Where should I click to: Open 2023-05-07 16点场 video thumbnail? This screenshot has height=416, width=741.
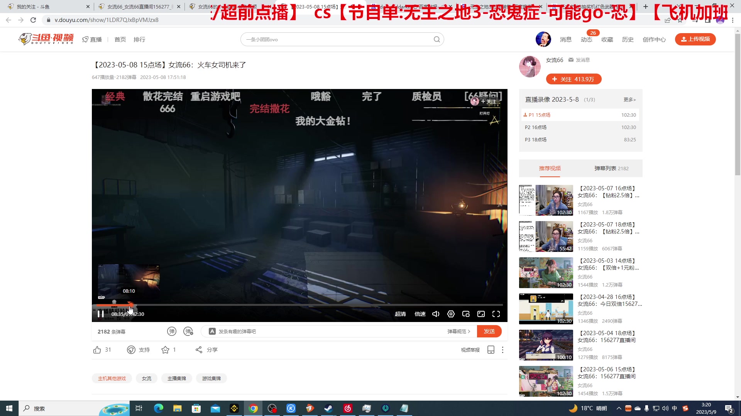coord(546,200)
